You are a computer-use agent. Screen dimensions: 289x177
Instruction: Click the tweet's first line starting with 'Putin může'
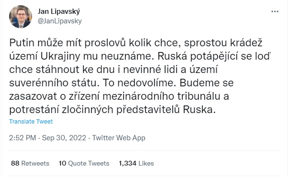(136, 43)
